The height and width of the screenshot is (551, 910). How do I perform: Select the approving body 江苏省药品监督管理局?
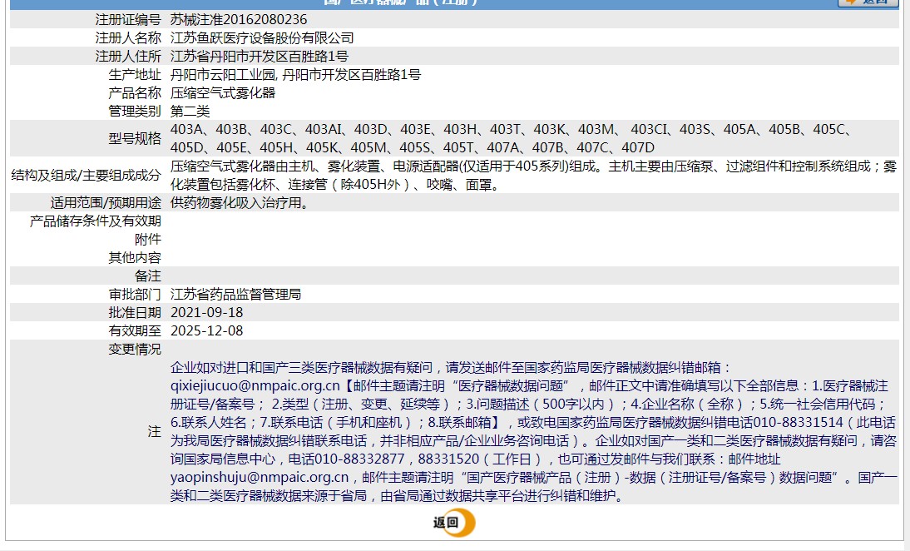[x=235, y=295]
